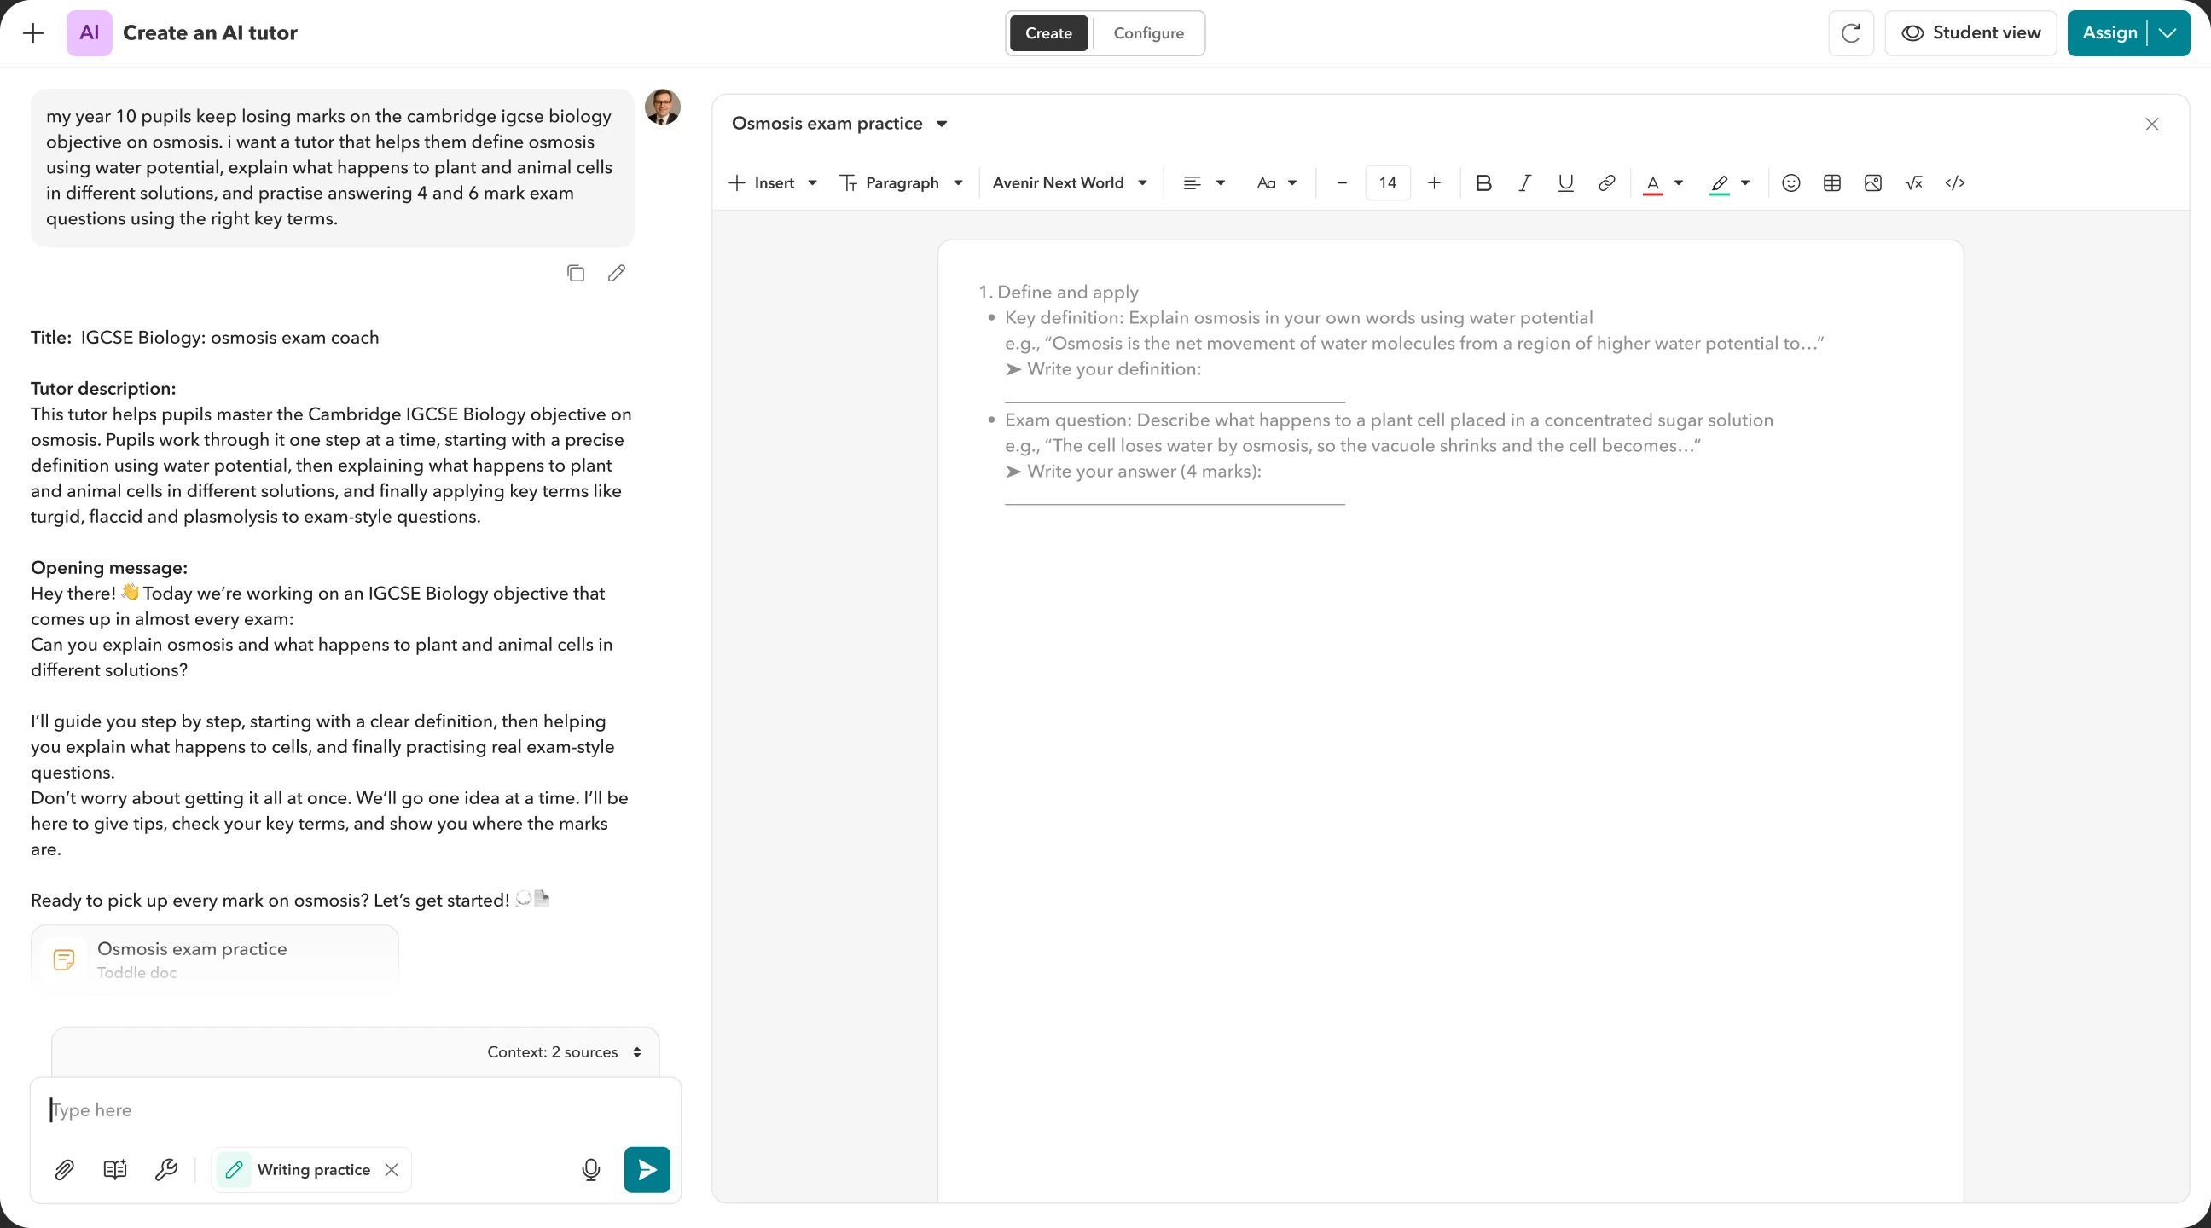
Task: Insert a math equation
Action: [1914, 182]
